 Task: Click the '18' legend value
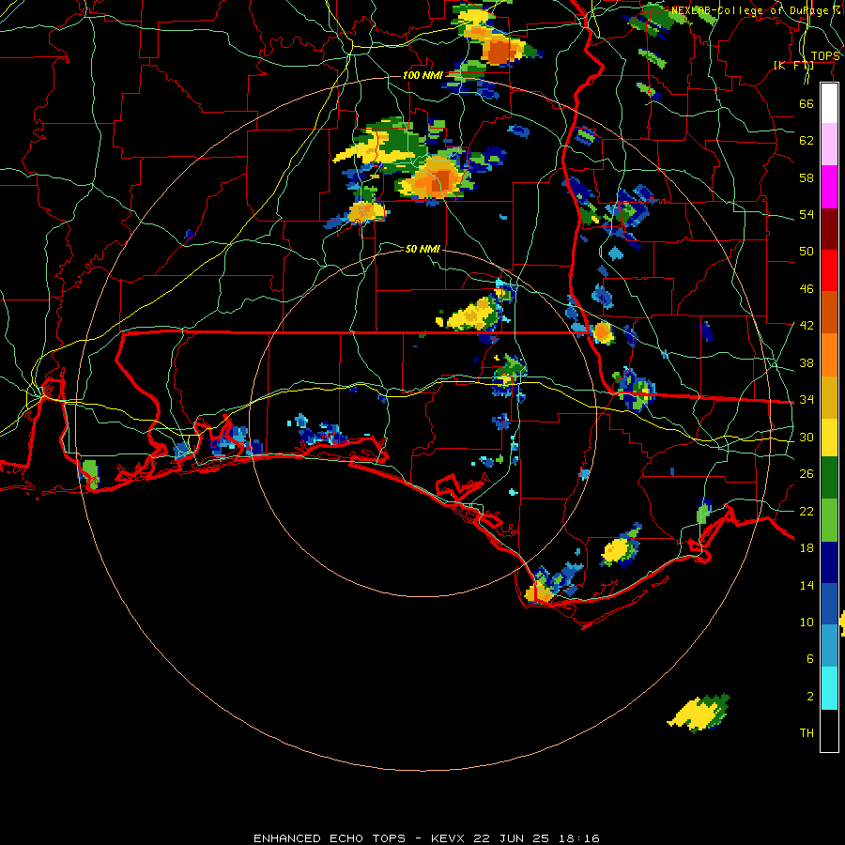click(x=807, y=548)
